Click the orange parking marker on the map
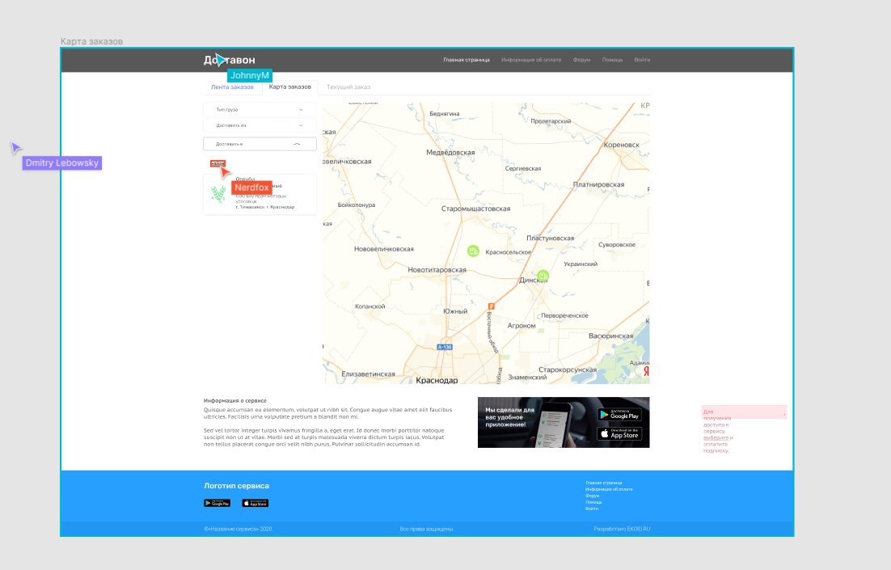This screenshot has height=570, width=891. click(x=491, y=306)
